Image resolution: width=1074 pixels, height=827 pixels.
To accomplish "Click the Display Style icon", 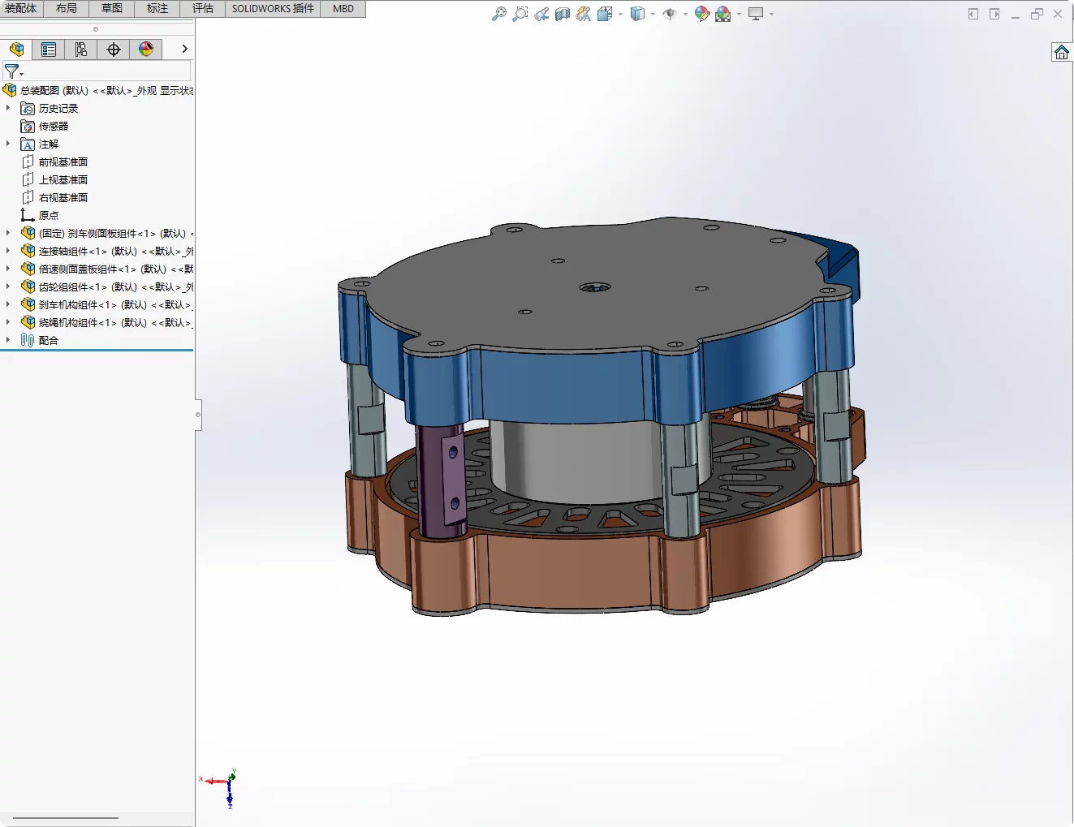I will (x=637, y=14).
